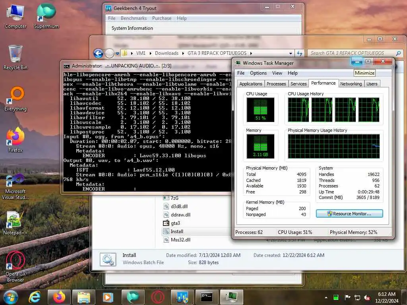
Task: Click the VM1 breadcrumb segment
Action: (x=141, y=53)
